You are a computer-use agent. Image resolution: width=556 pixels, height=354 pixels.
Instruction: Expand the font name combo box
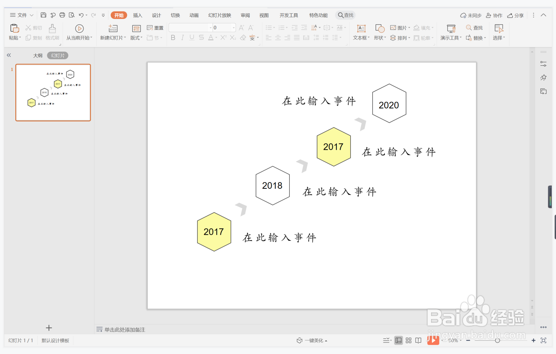(211, 28)
